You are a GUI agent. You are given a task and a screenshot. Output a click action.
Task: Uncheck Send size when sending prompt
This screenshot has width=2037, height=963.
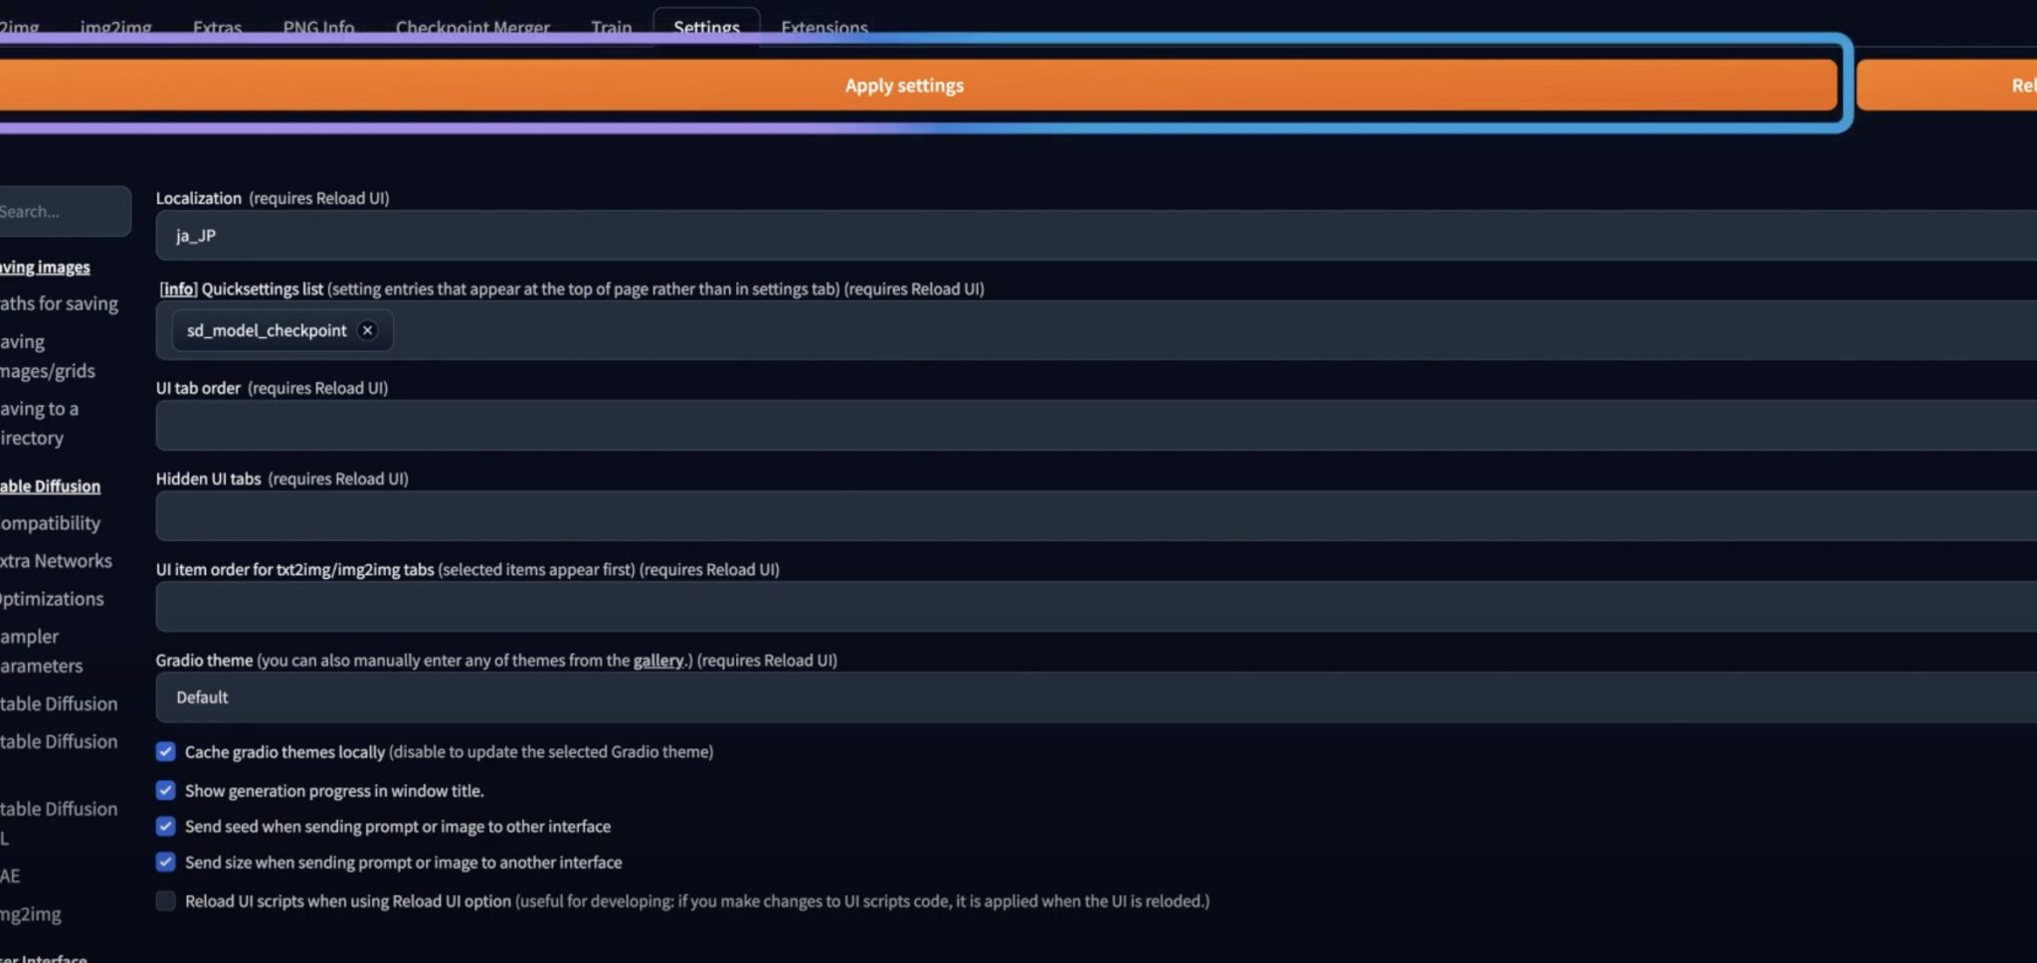(x=166, y=863)
